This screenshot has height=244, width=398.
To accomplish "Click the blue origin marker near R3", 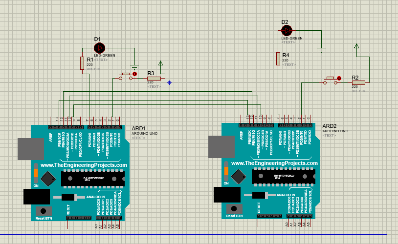I will (x=169, y=82).
